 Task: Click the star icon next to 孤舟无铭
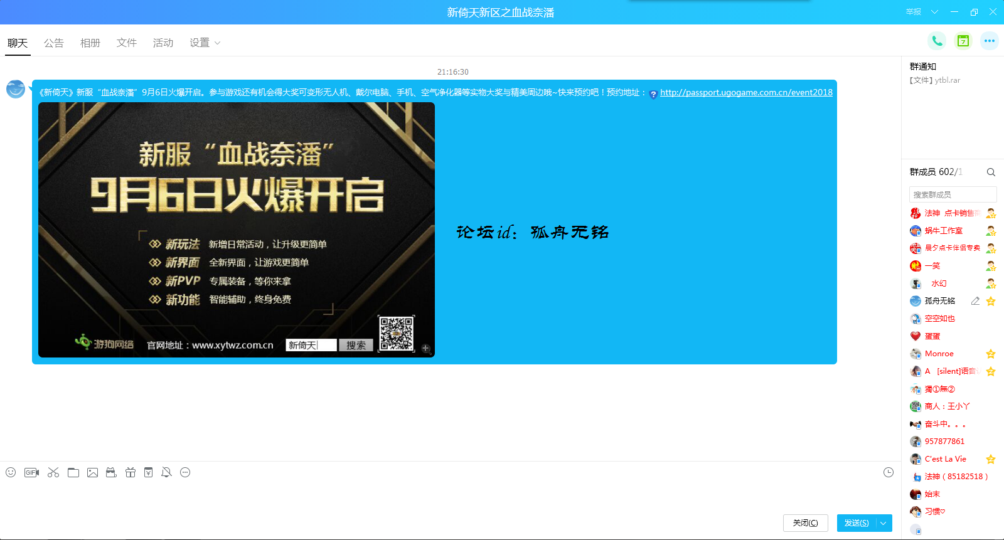991,301
